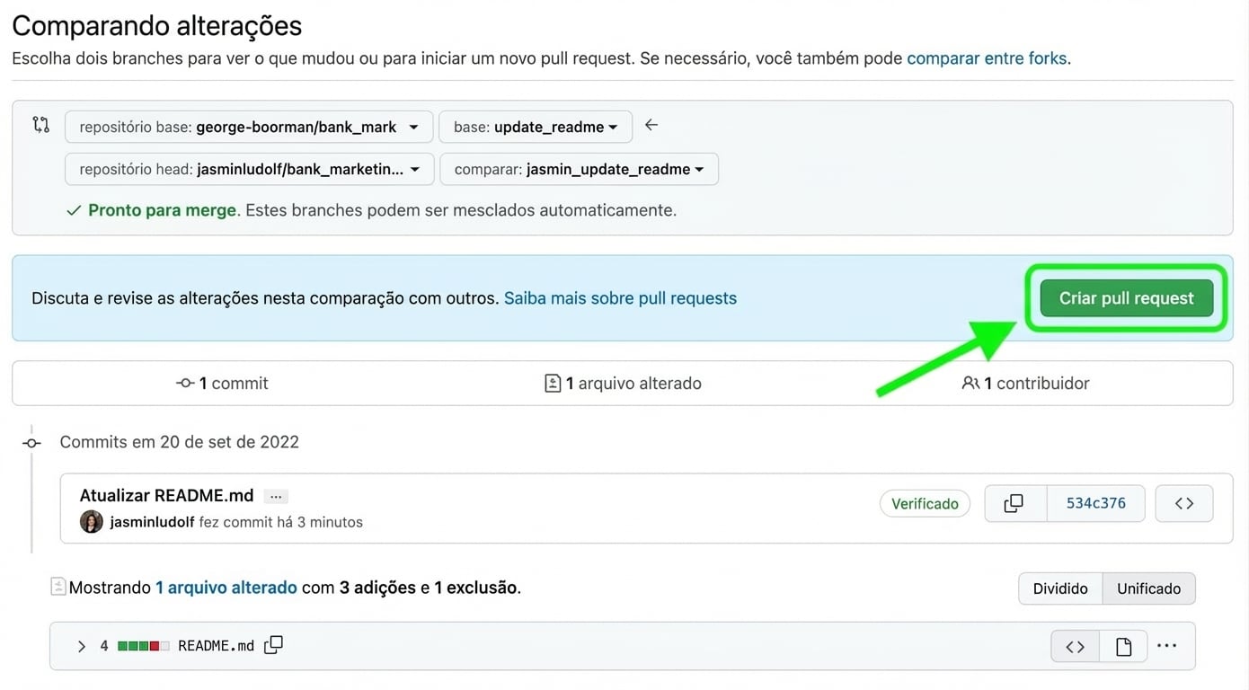This screenshot has width=1249, height=690.
Task: Click the README.md file name
Action: point(216,646)
